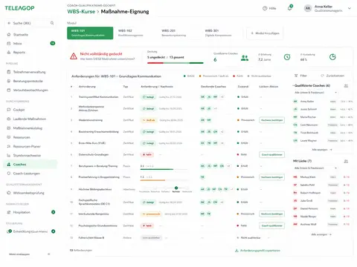Click the notification bell icon

pyautogui.click(x=289, y=8)
